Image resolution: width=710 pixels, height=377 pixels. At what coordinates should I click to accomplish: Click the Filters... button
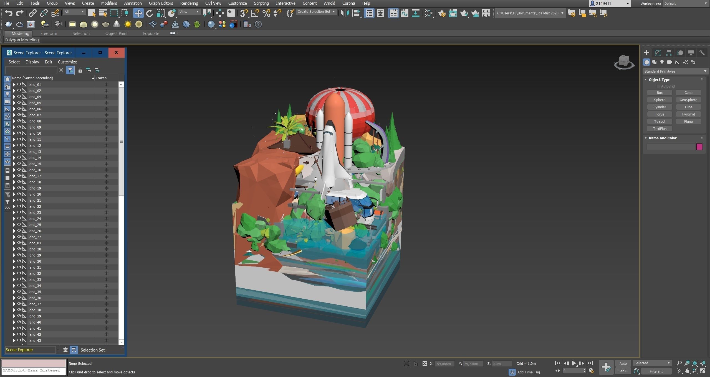point(656,371)
